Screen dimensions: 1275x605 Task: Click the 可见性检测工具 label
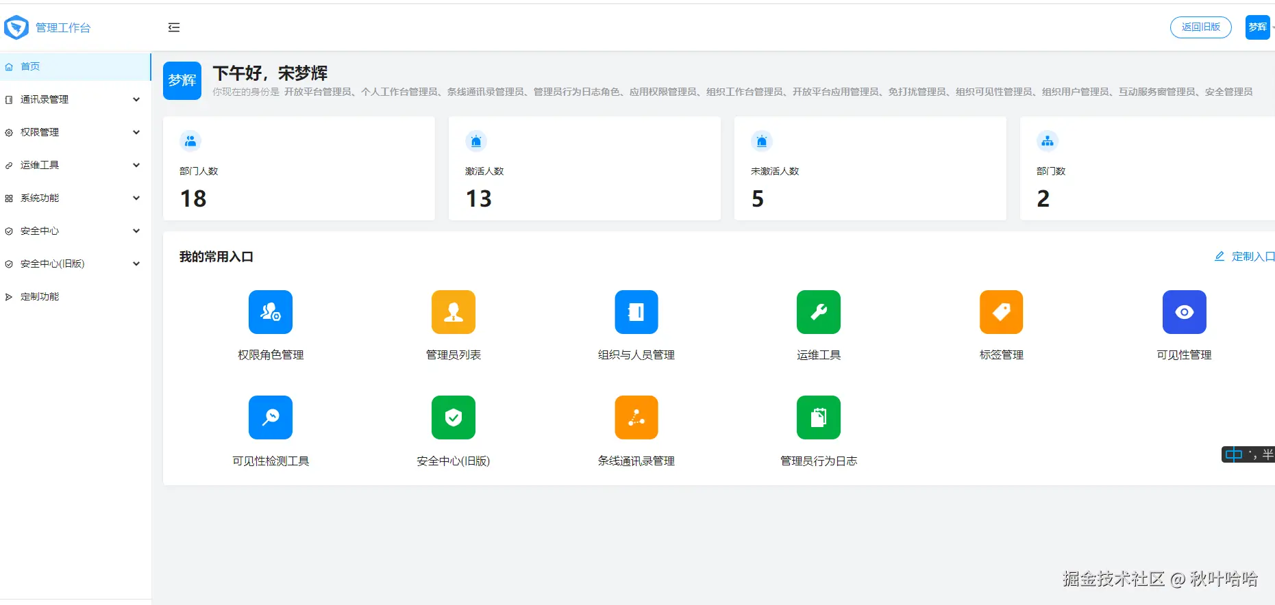tap(271, 461)
